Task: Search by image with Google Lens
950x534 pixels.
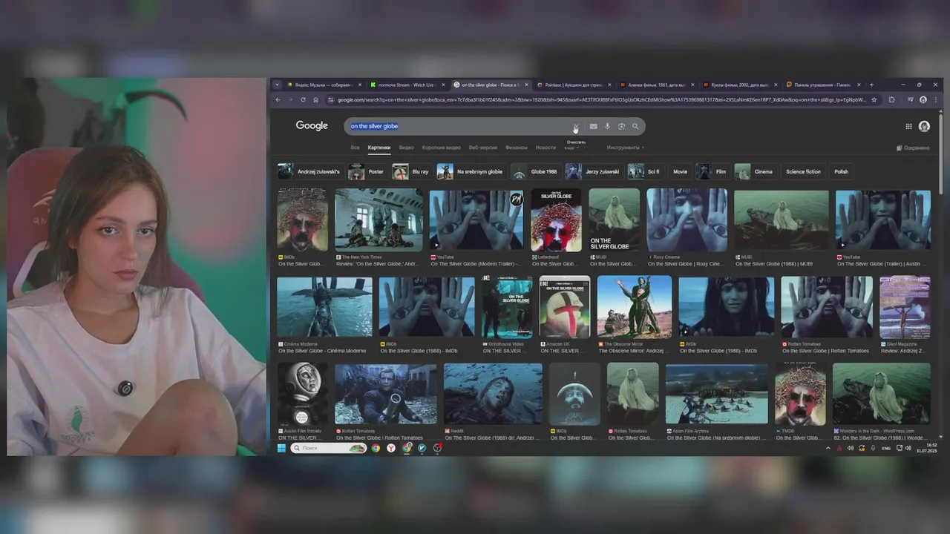Action: [x=621, y=126]
